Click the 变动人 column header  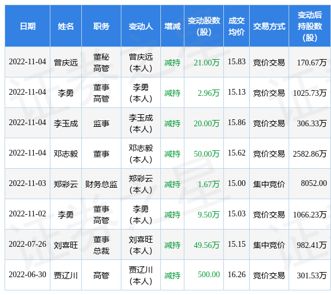tap(141, 26)
